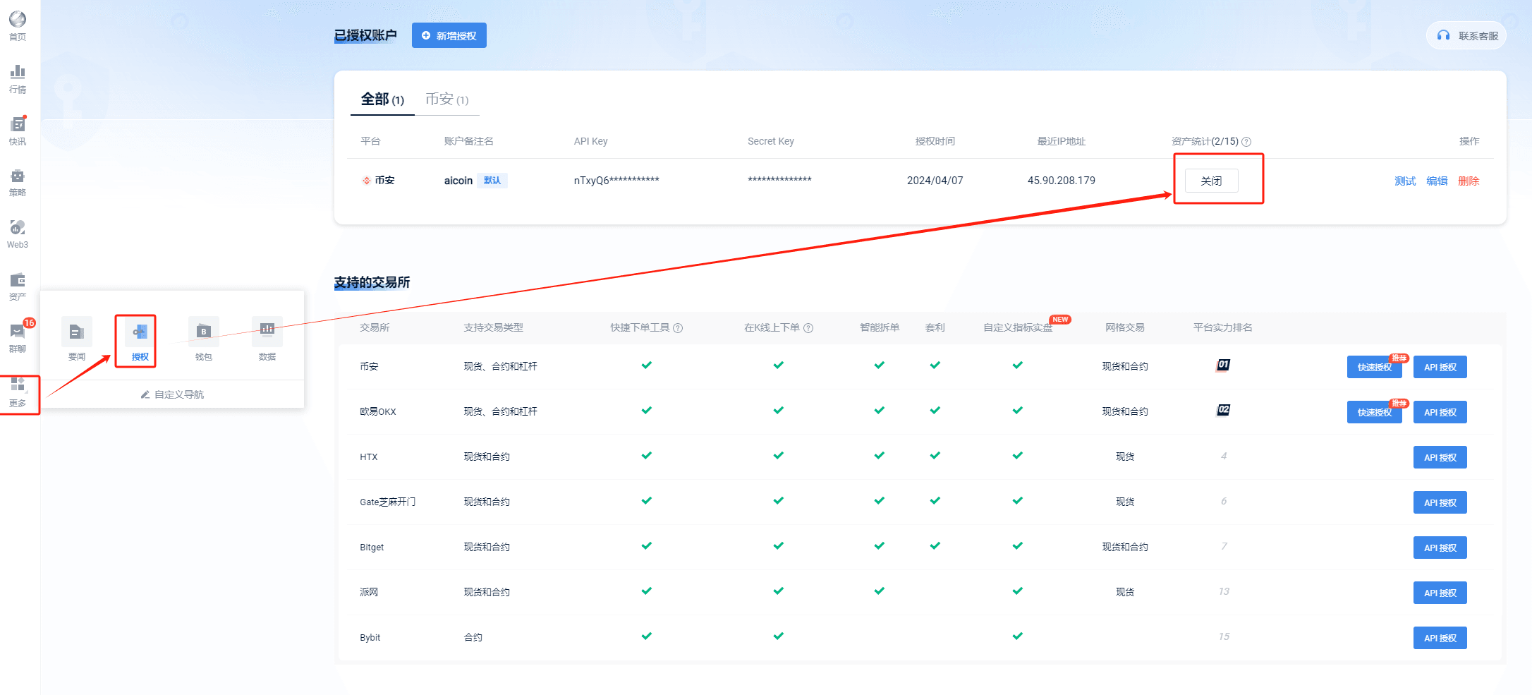Click API 授权 for HTX
1532x695 pixels.
click(x=1440, y=457)
